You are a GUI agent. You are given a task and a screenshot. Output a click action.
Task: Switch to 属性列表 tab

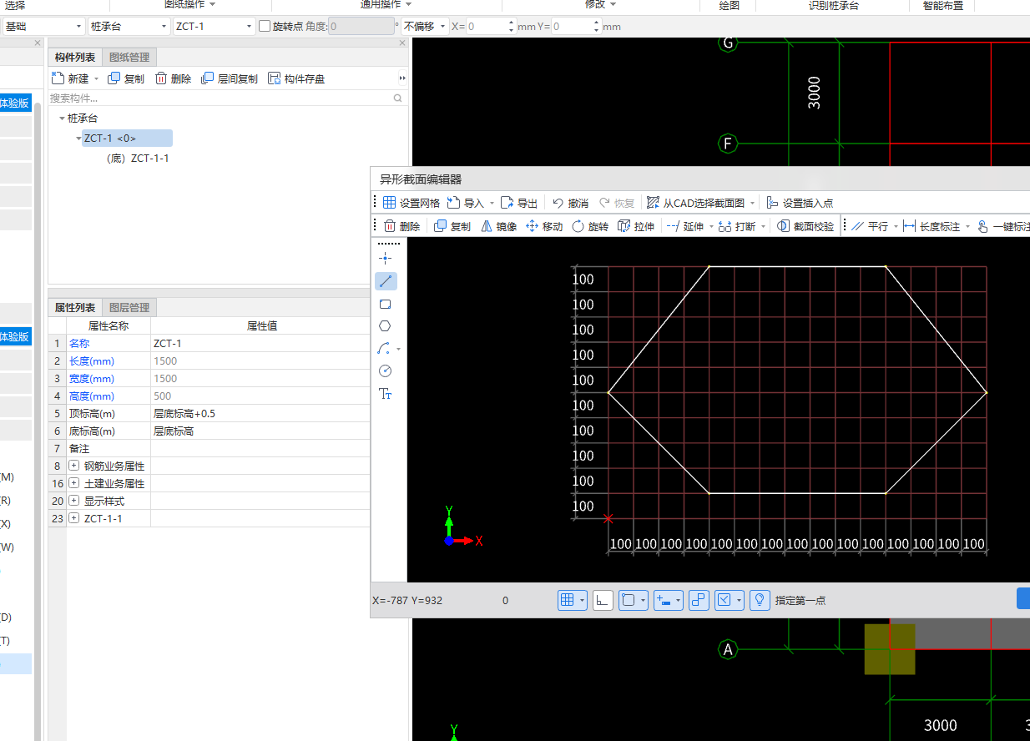75,307
